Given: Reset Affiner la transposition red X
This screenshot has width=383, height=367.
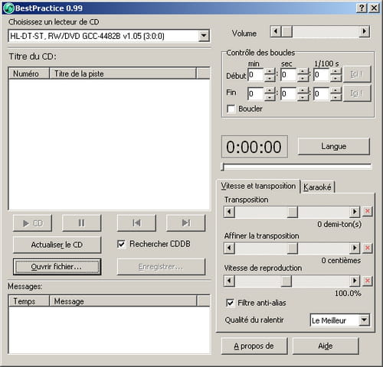Looking at the screenshot, I should click(368, 248).
